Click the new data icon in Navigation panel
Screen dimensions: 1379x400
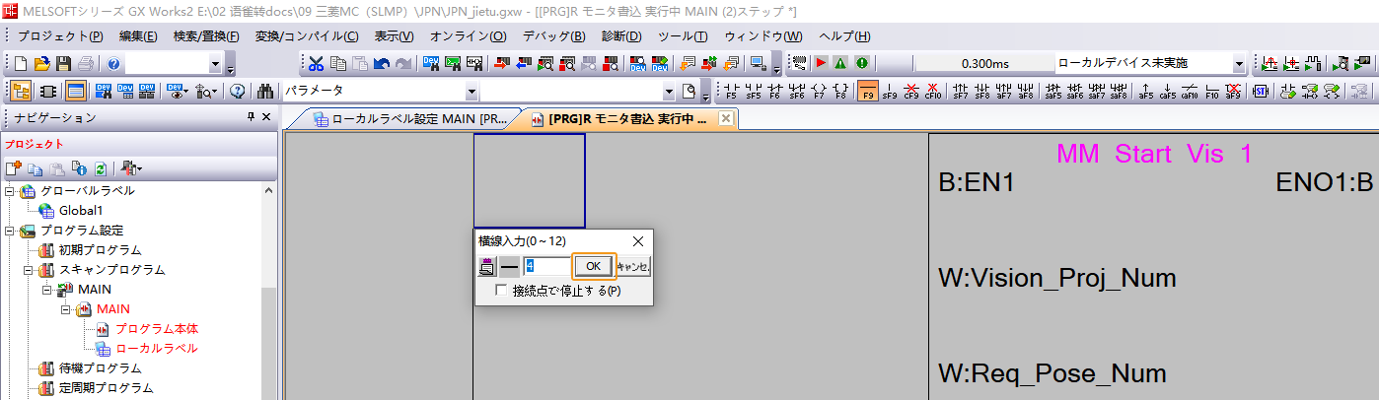[14, 168]
